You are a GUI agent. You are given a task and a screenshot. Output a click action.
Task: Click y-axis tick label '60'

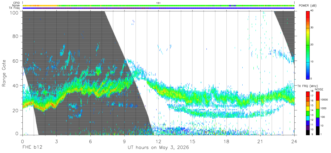tap(15, 61)
